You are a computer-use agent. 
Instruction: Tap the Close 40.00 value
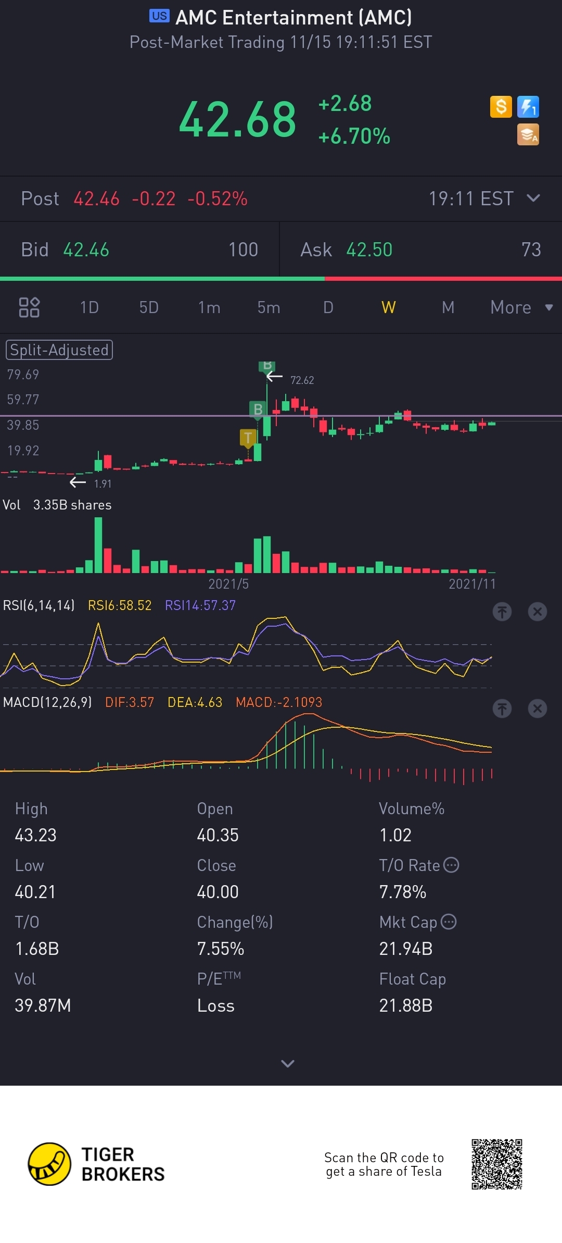coord(218,892)
